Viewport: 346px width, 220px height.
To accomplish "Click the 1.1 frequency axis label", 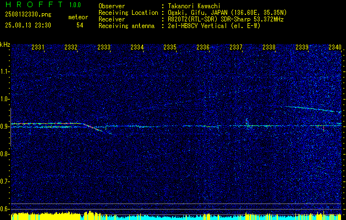I will pyautogui.click(x=4, y=71).
